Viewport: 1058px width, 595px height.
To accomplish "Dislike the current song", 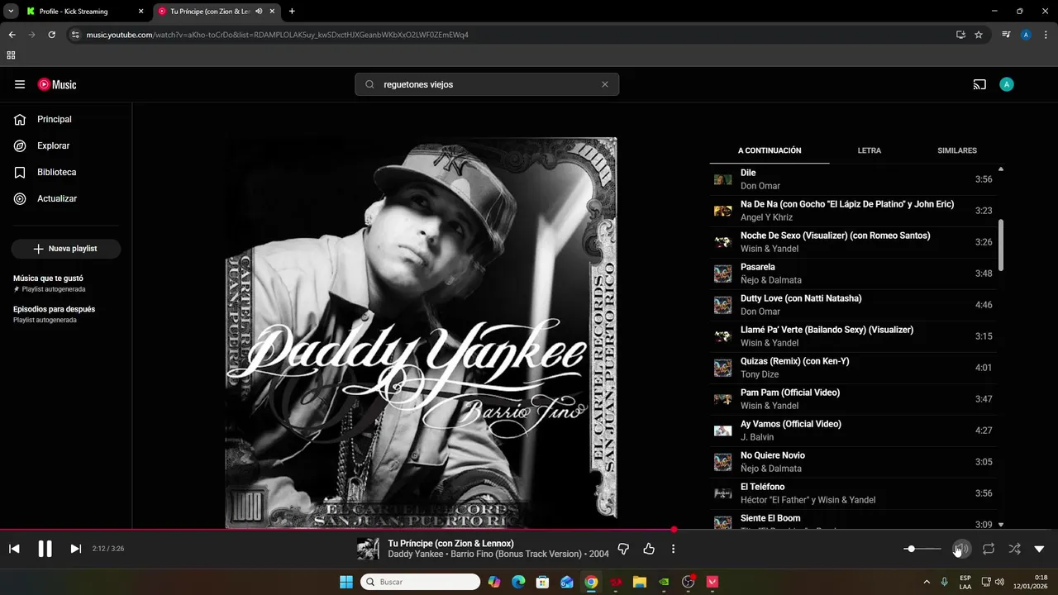I will pos(624,549).
